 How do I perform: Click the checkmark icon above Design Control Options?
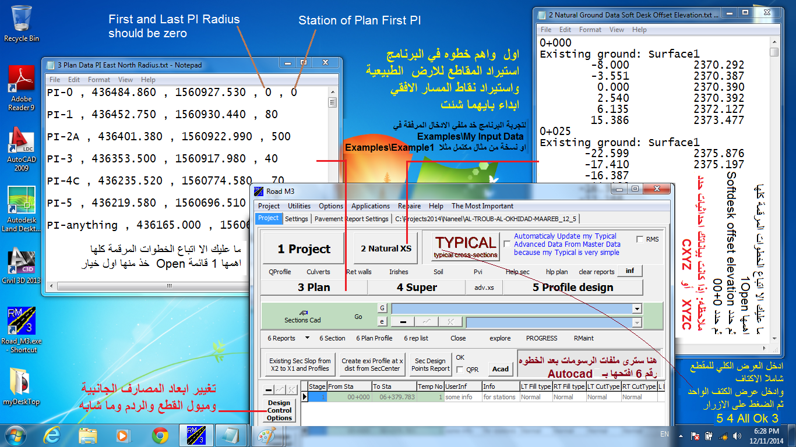(x=280, y=390)
